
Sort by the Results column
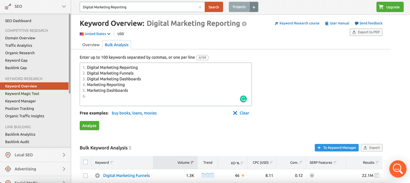(x=371, y=162)
